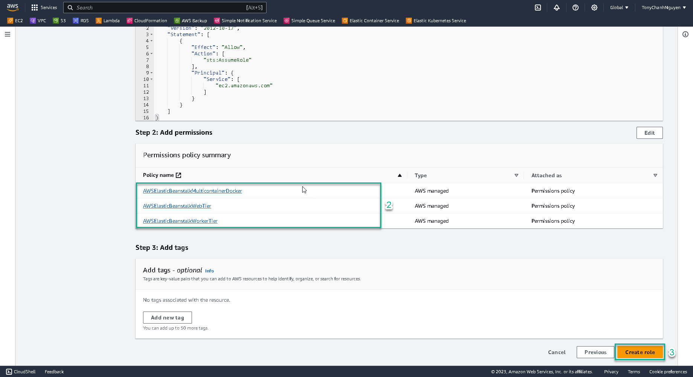Click the Policy name column header

158,175
